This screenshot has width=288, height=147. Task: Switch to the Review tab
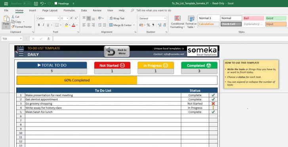97,10
